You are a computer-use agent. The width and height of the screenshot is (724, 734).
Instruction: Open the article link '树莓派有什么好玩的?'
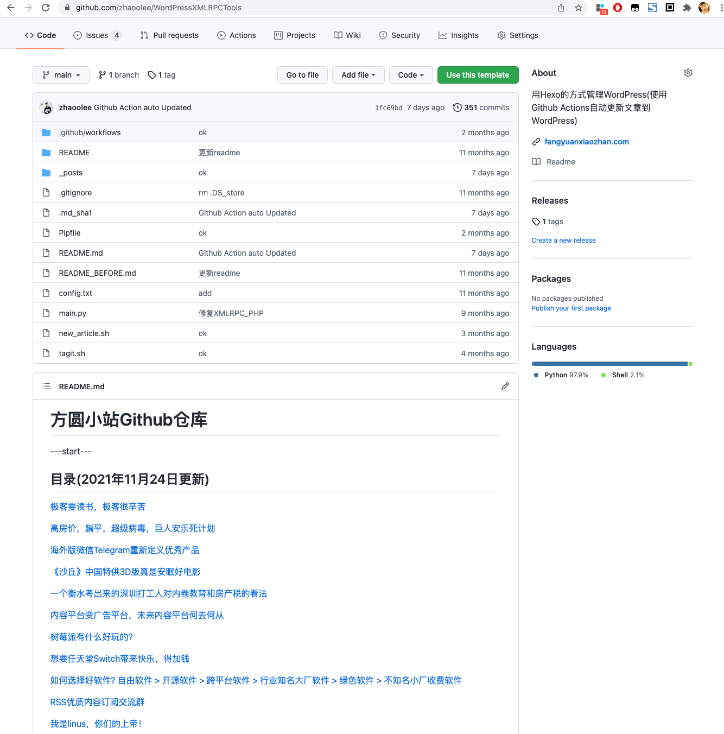pyautogui.click(x=92, y=637)
